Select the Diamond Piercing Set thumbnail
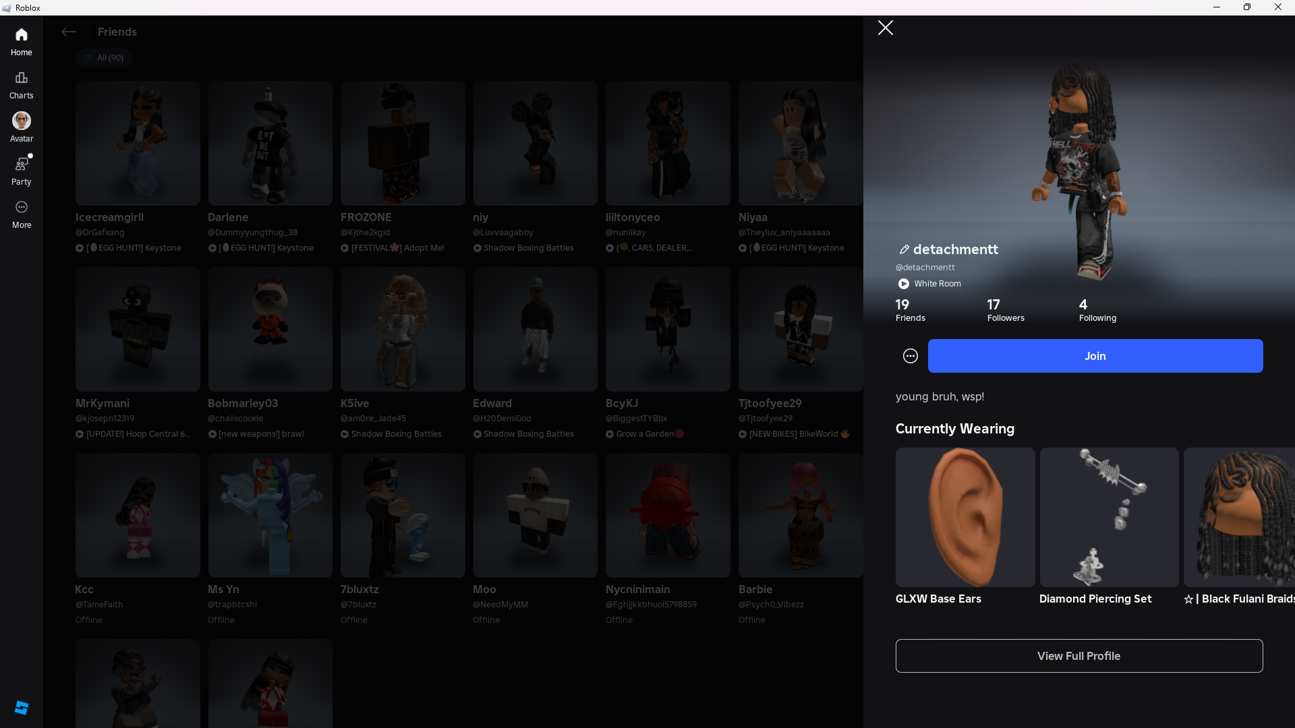This screenshot has height=728, width=1295. [1109, 517]
